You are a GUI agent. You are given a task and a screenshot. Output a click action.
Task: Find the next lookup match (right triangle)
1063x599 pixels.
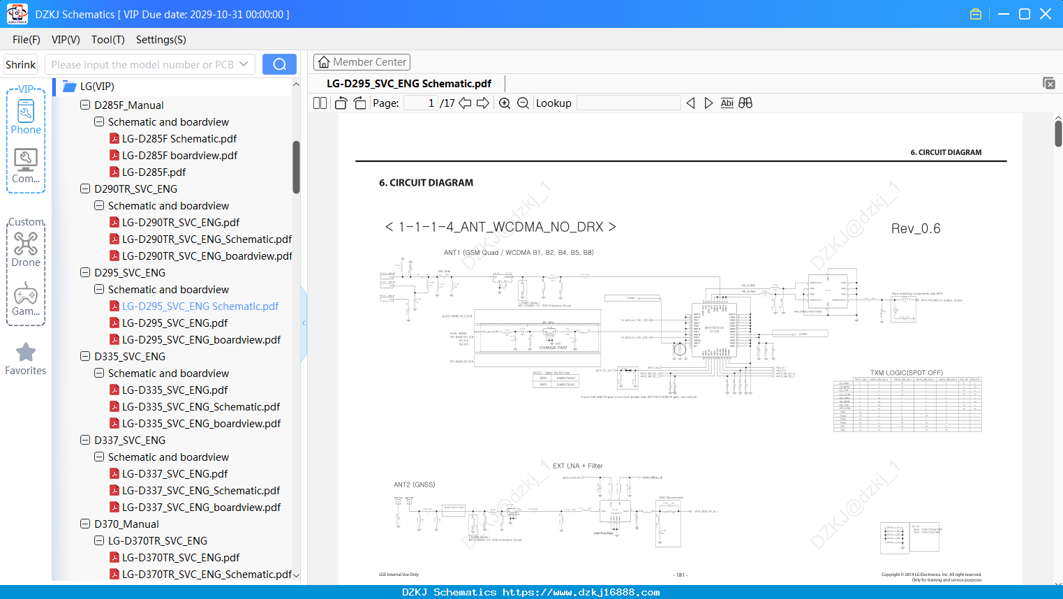point(708,103)
